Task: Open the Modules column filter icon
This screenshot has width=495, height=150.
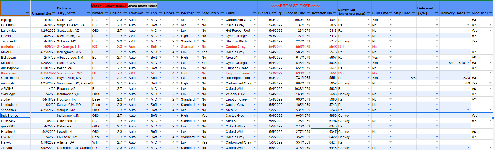Action: coord(490,13)
